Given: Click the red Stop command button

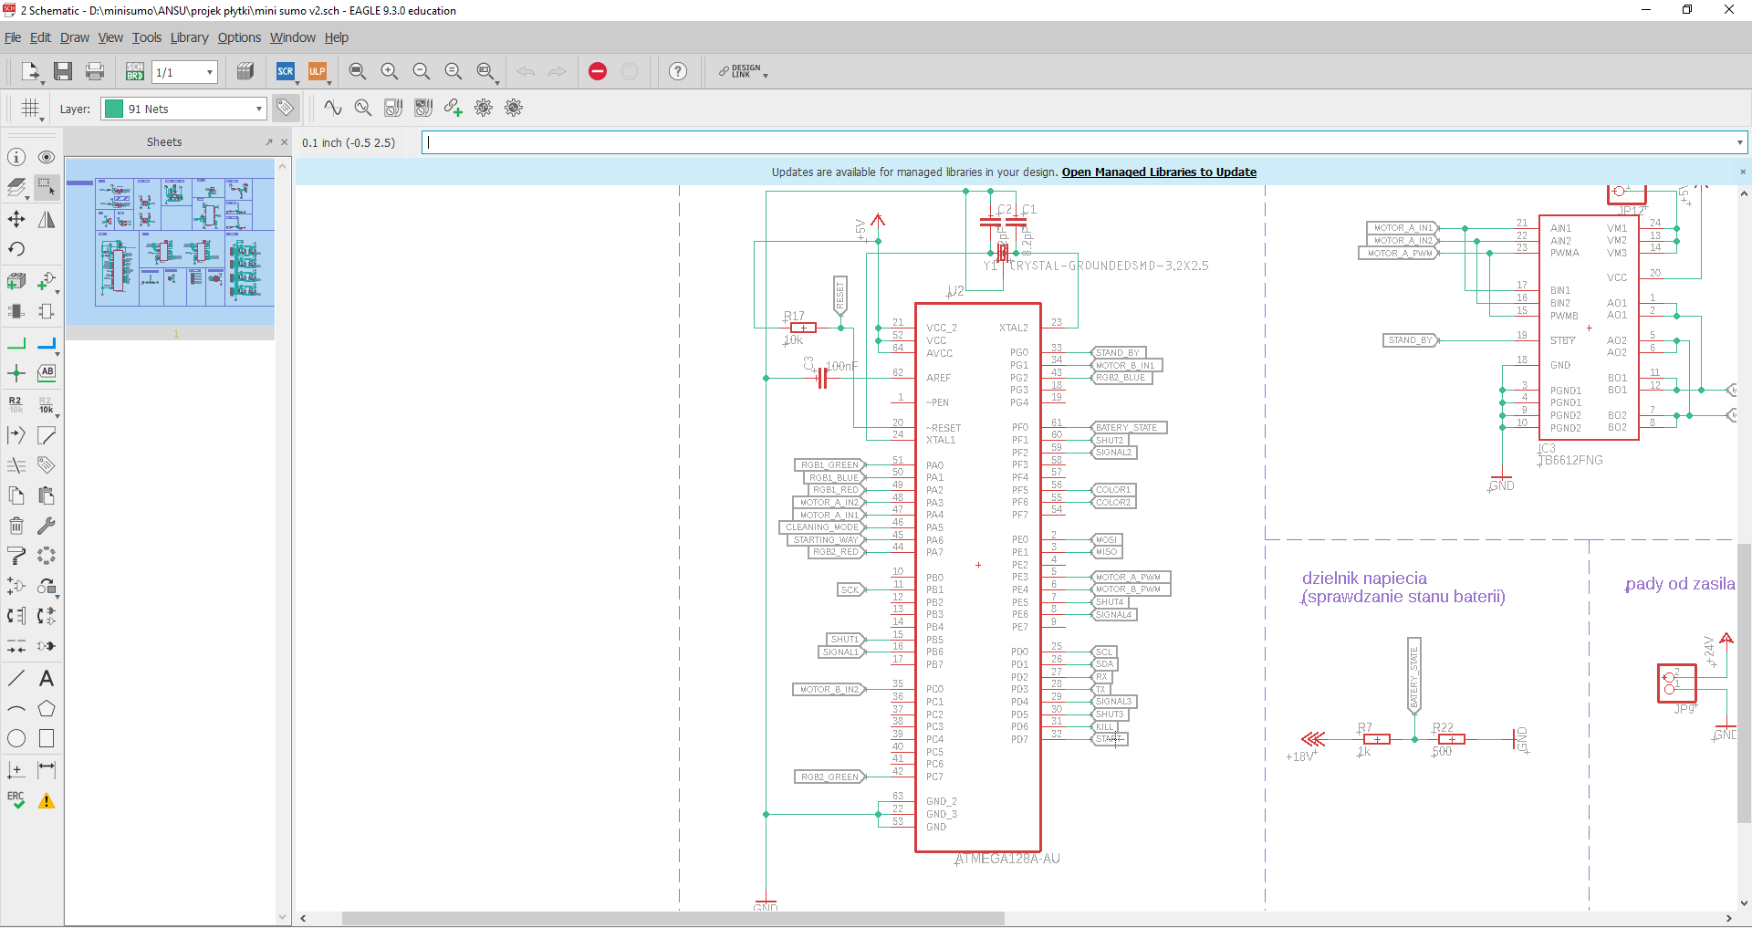Looking at the screenshot, I should [598, 72].
